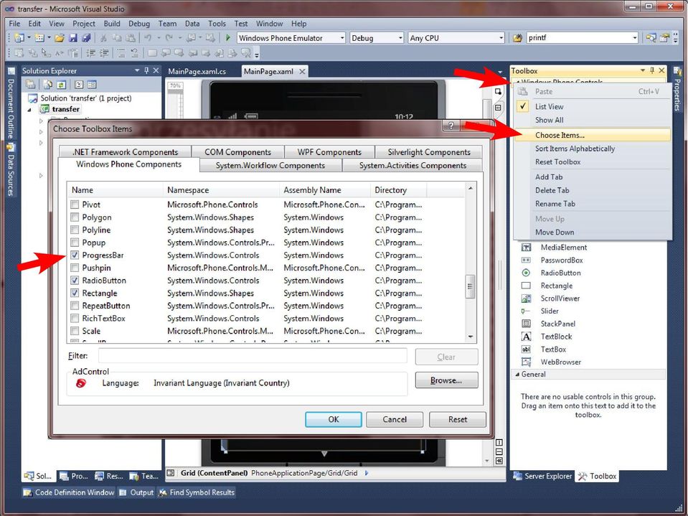Click the Browse... button

tap(446, 380)
